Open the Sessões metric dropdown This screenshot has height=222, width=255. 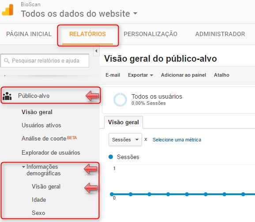125,140
